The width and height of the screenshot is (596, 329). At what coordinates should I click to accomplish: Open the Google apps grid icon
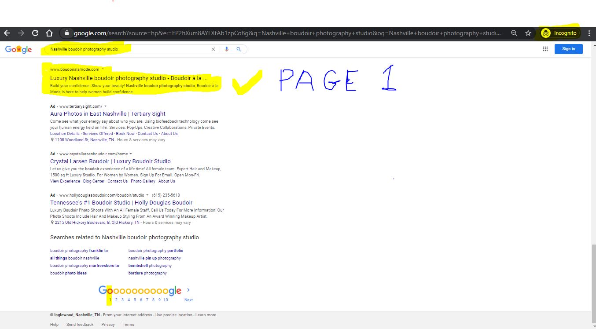click(545, 49)
